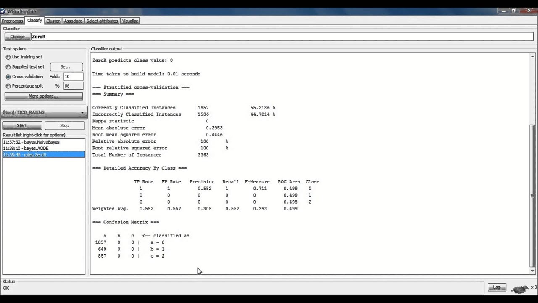Viewport: 538px width, 303px height.
Task: Click the Weka Explorer title bar icon
Action: click(3, 11)
